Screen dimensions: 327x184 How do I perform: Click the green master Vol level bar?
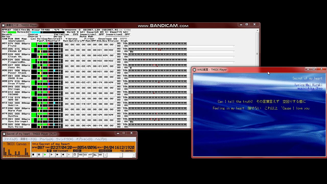12,32
